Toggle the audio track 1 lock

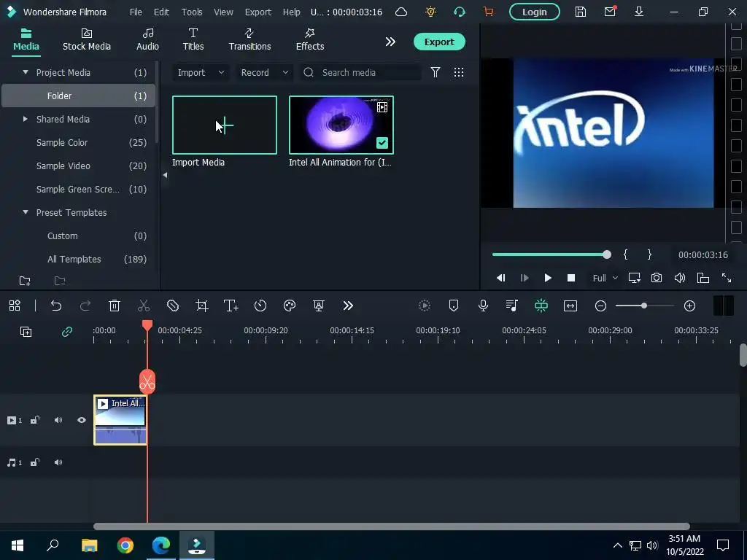35,462
